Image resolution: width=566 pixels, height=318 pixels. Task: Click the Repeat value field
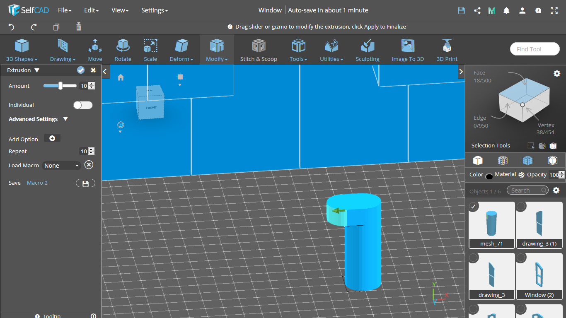click(x=84, y=152)
